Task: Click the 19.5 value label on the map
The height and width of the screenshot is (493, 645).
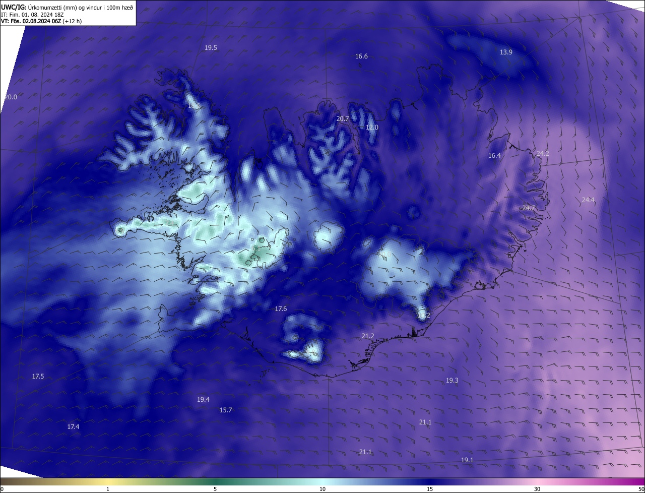Action: coord(211,48)
